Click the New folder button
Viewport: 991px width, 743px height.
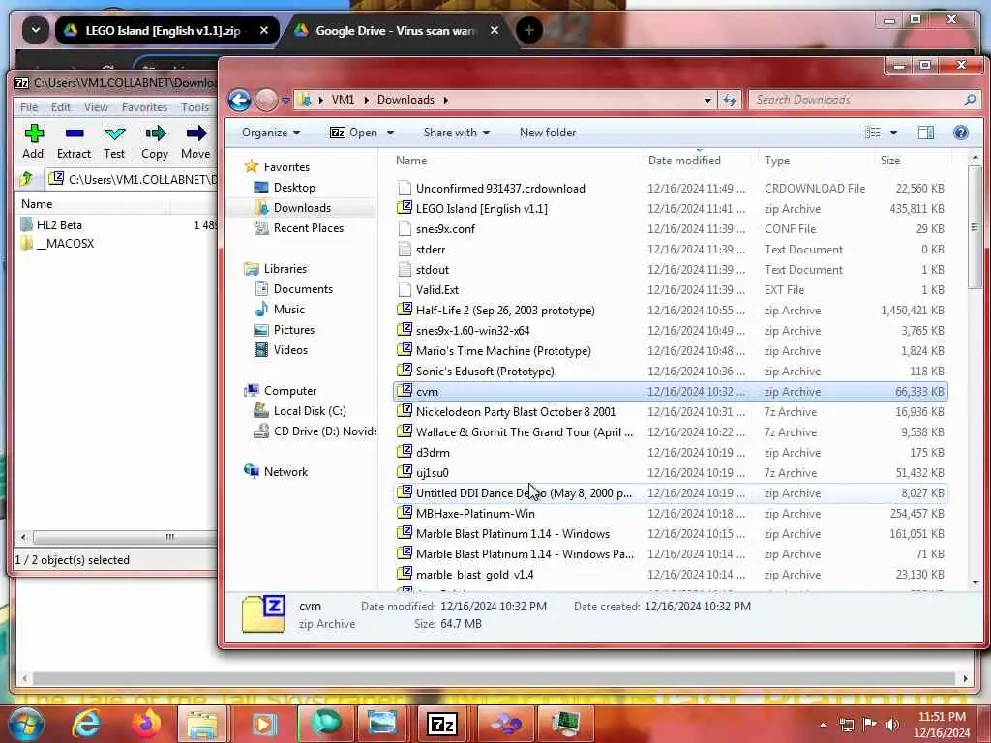pyautogui.click(x=548, y=132)
